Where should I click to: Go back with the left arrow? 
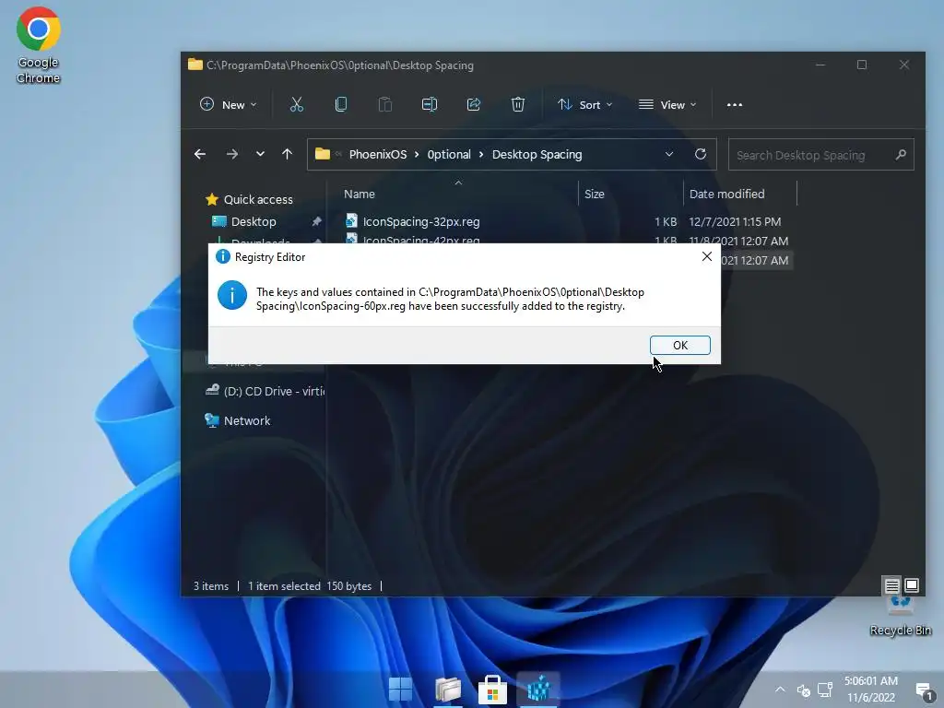point(200,154)
